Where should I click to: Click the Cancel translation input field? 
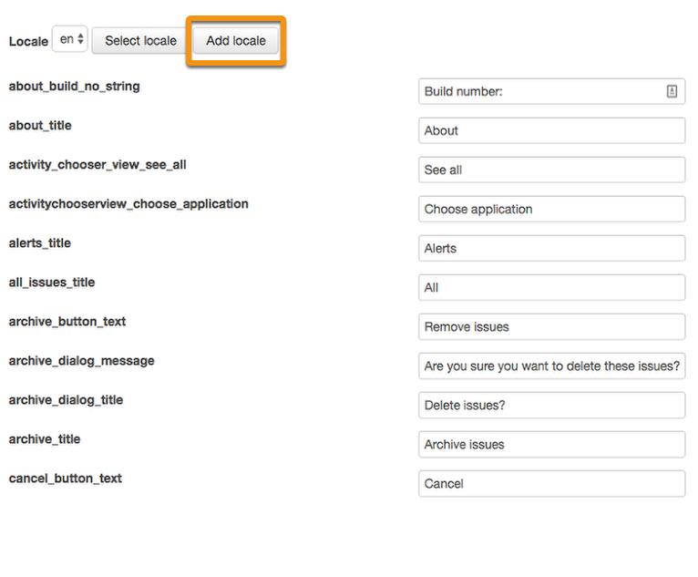point(551,483)
